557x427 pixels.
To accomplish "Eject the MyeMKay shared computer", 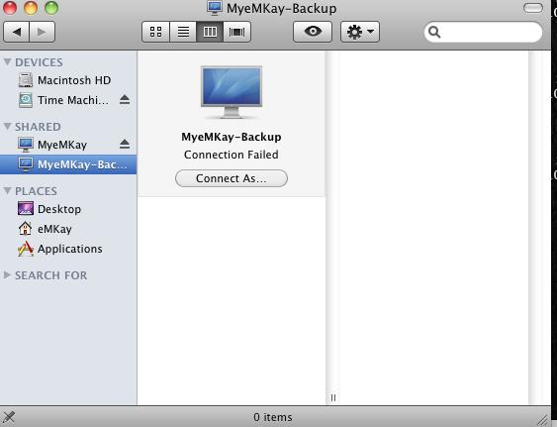I will 125,144.
